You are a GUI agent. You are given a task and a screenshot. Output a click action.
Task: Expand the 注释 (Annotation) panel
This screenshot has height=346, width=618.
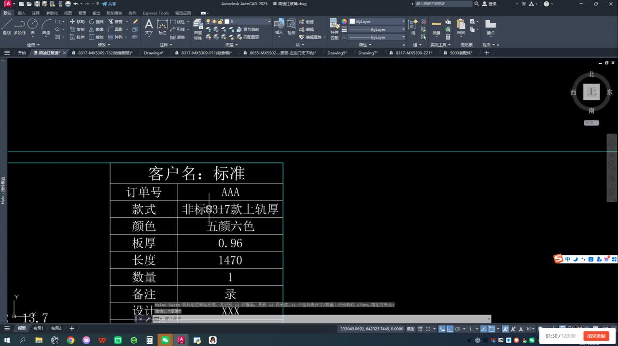click(165, 45)
